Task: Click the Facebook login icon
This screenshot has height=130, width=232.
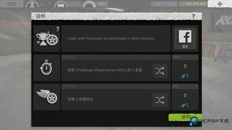Action: click(185, 38)
